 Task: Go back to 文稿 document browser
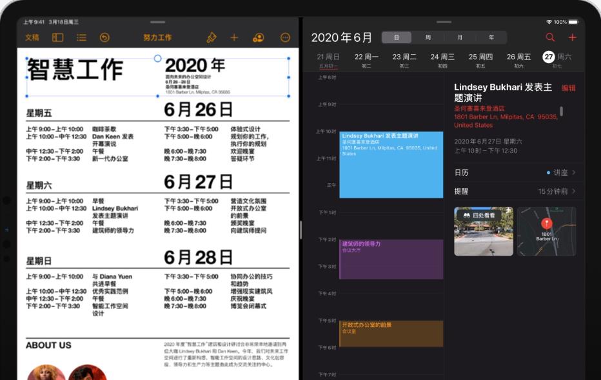pos(32,37)
